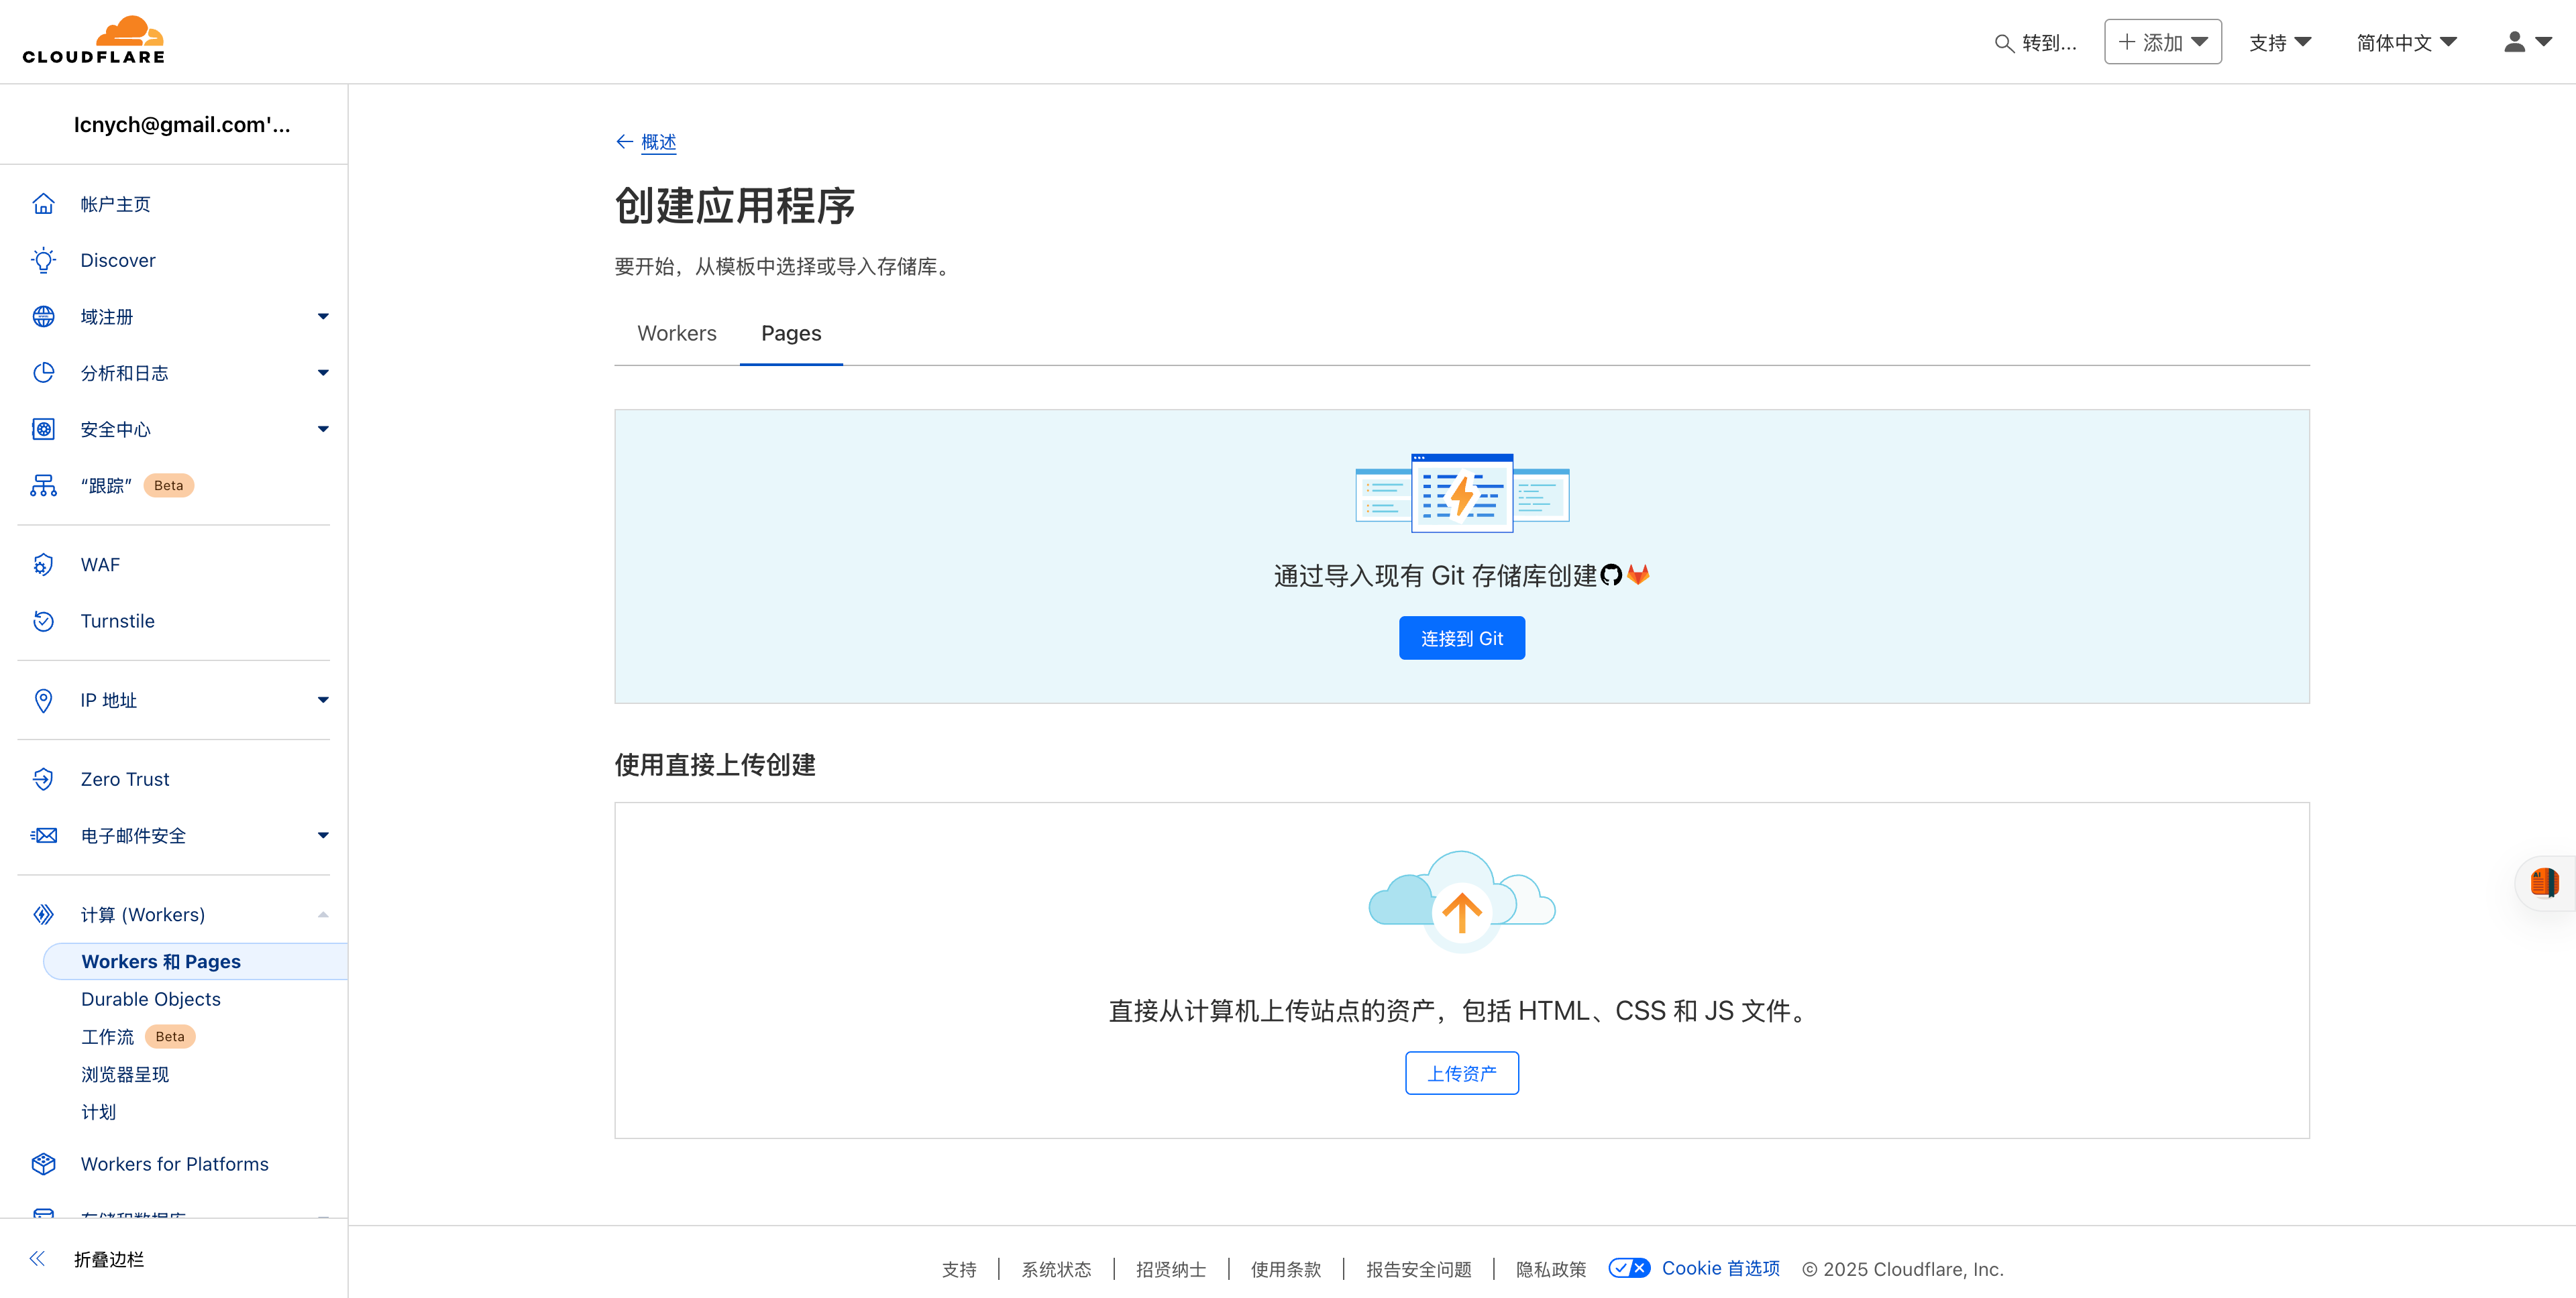Click the Turnstile icon
Screen dimensions: 2576x1298
click(x=43, y=621)
